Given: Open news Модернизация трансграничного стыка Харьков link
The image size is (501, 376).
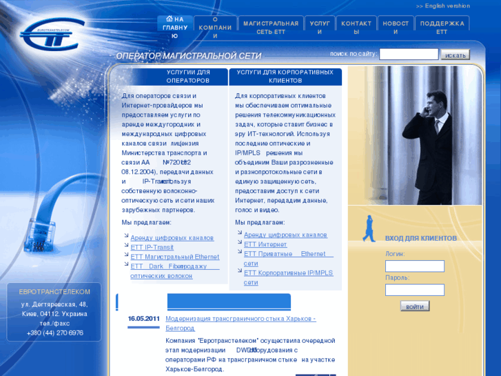Looking at the screenshot, I should point(241,323).
